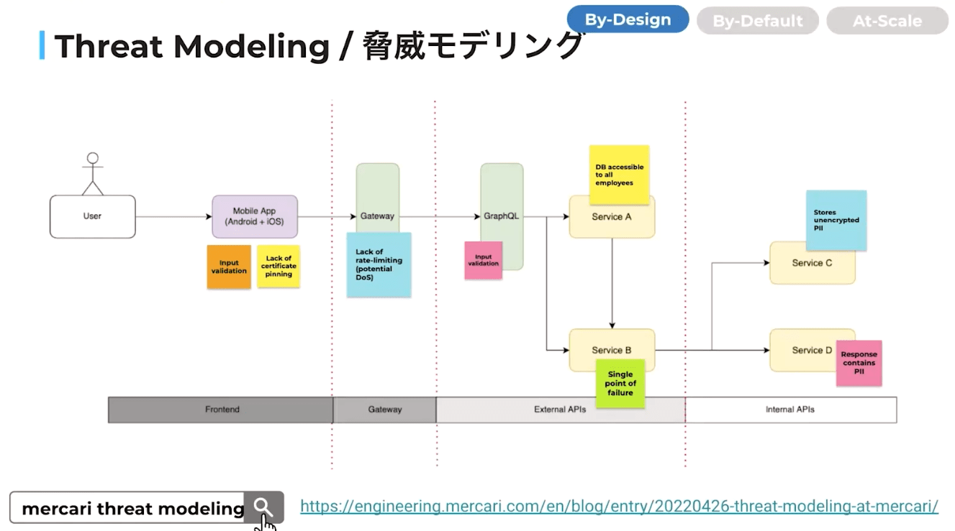Click the blue Lack of rate-limiting note
The height and width of the screenshot is (531, 955).
click(379, 265)
